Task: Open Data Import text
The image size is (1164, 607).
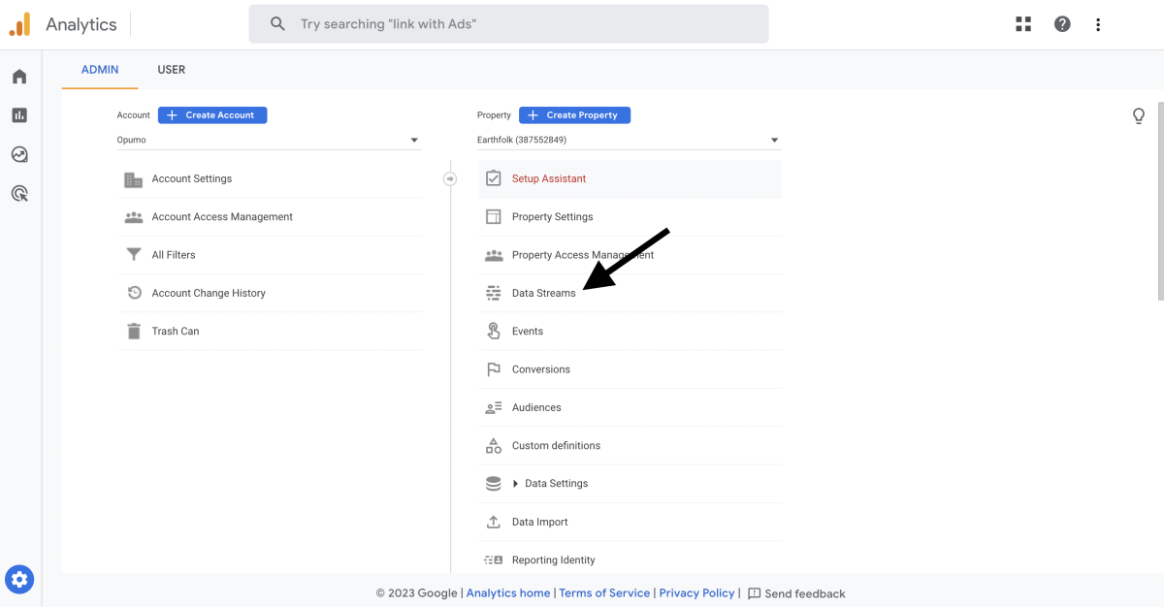Action: pyautogui.click(x=540, y=522)
